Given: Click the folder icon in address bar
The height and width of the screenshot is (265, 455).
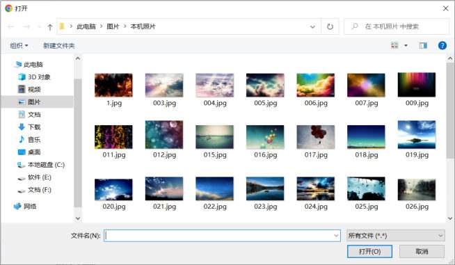Looking at the screenshot, I should 62,26.
